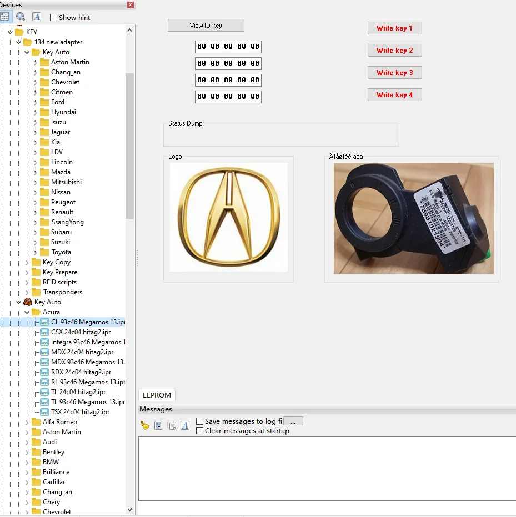Click the magnifier search icon in Devices panel
The width and height of the screenshot is (516, 517).
[x=21, y=17]
